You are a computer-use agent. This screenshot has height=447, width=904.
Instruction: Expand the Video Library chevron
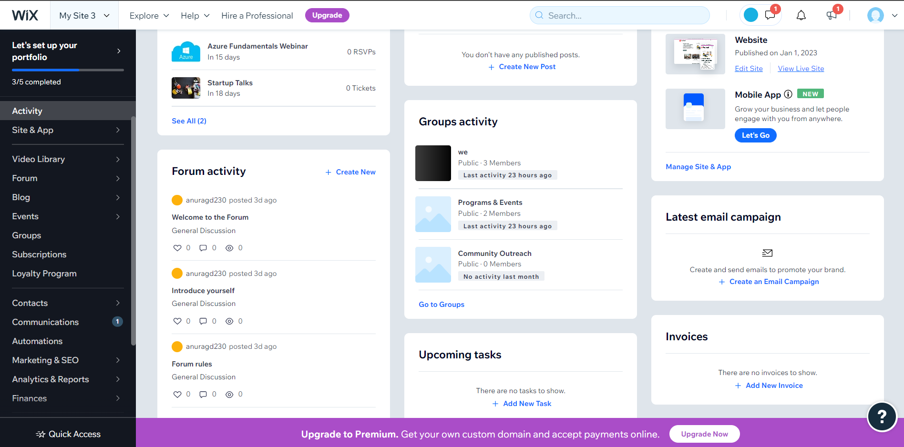point(118,159)
